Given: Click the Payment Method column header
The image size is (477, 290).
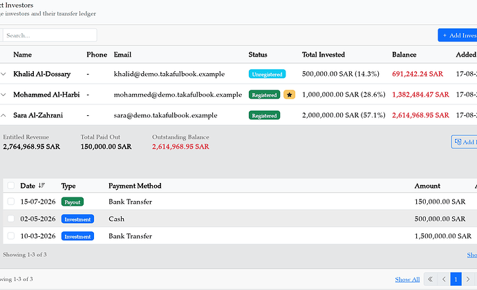Looking at the screenshot, I should coord(135,186).
